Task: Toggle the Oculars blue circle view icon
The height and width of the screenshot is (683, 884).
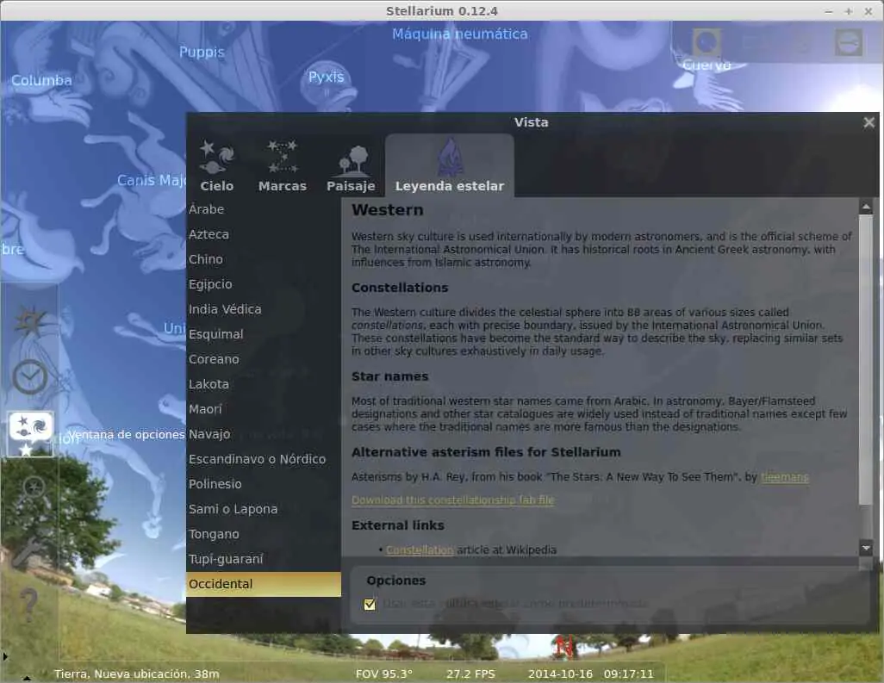Action: tap(707, 42)
